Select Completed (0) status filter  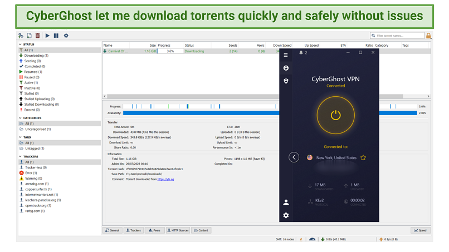point(32,66)
